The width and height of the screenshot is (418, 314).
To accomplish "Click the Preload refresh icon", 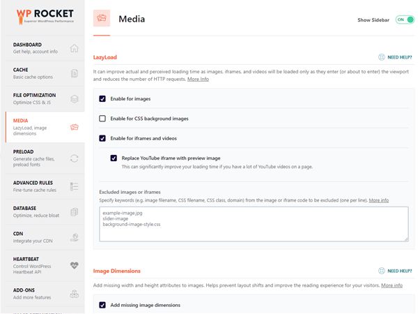I will pyautogui.click(x=75, y=158).
